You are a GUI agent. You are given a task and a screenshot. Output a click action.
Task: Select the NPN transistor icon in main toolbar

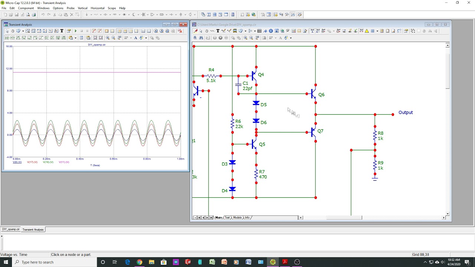pyautogui.click(x=134, y=14)
